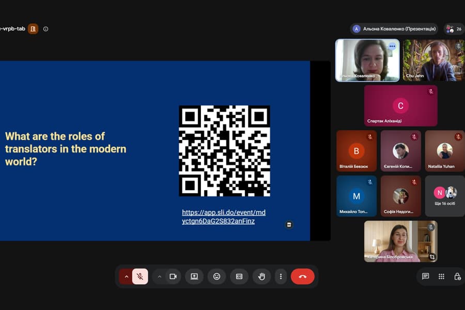This screenshot has height=310, width=465.
Task: Open more options three-dot menu
Action: click(x=281, y=276)
